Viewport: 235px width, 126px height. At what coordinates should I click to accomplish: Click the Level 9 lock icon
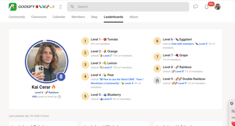[x=157, y=81]
